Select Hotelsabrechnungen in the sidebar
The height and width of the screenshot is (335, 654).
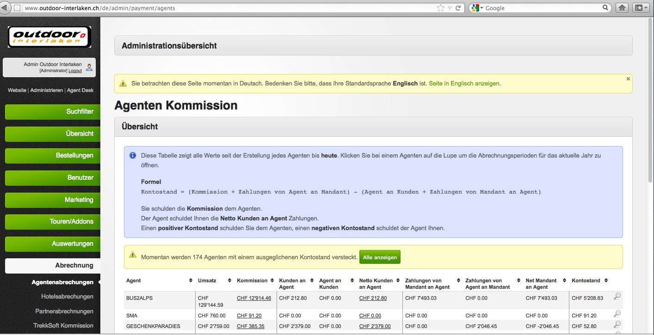coord(67,297)
